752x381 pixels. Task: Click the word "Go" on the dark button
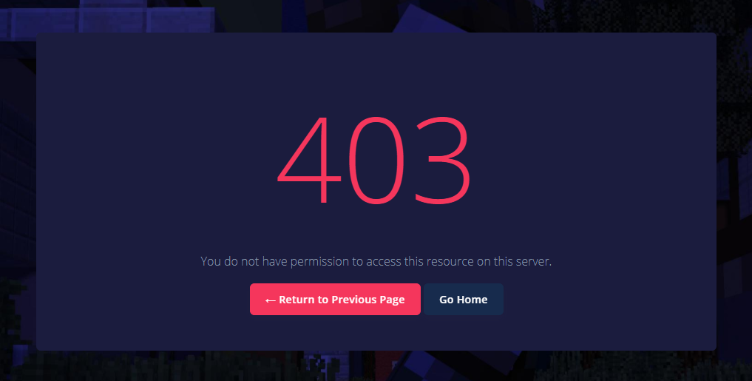click(446, 300)
